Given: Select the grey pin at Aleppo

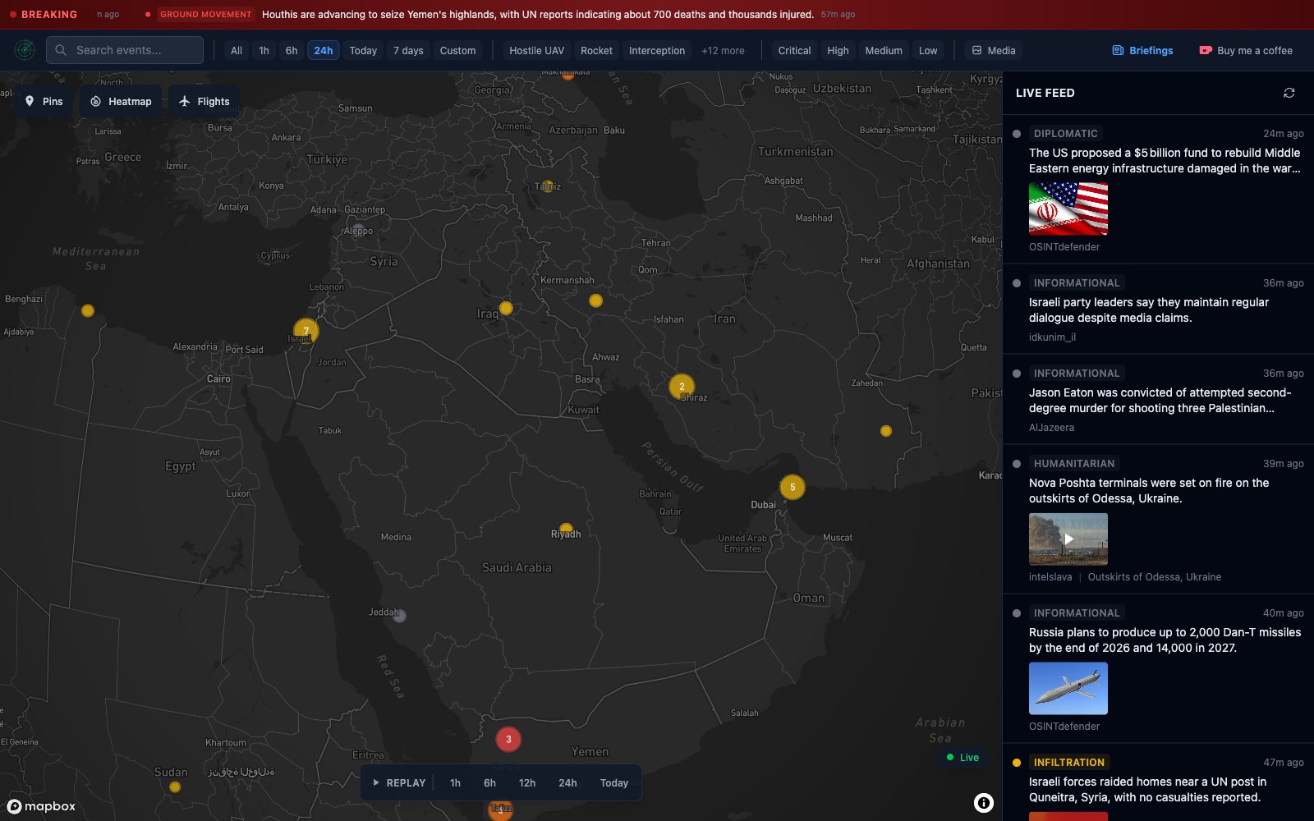Looking at the screenshot, I should [x=359, y=230].
